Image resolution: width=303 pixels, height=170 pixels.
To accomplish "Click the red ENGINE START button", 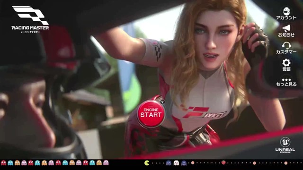I will (x=151, y=113).
